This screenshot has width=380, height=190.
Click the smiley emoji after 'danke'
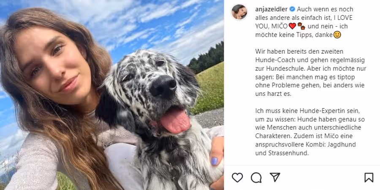click(337, 35)
